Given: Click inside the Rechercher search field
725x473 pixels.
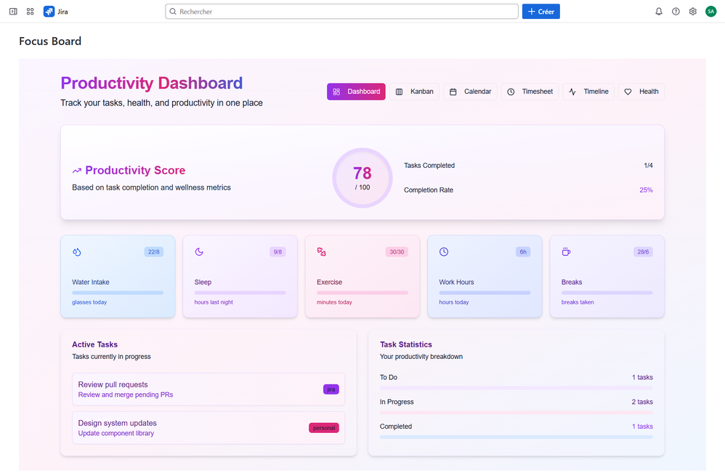Looking at the screenshot, I should (341, 11).
